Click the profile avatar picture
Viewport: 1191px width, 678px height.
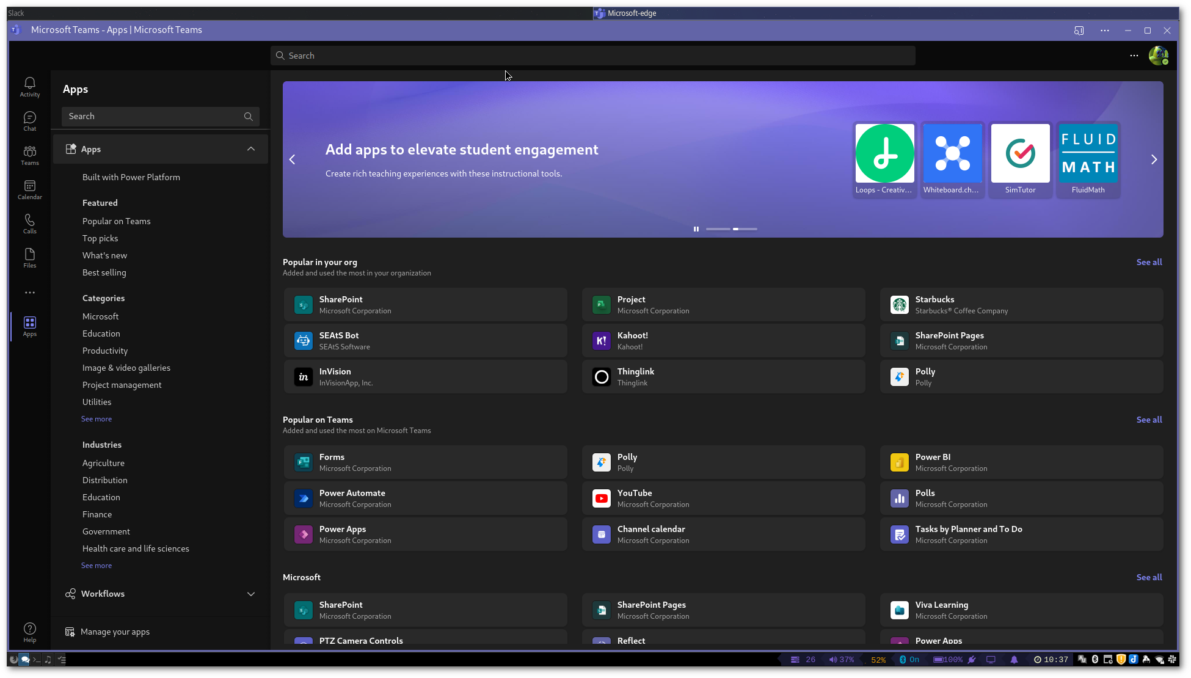(1158, 56)
